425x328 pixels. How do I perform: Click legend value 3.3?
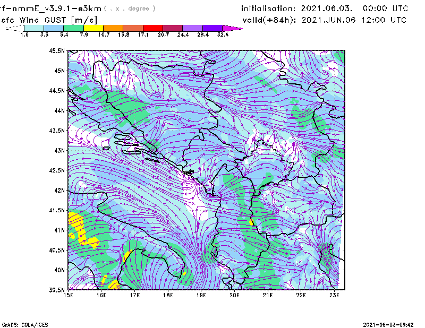point(44,34)
